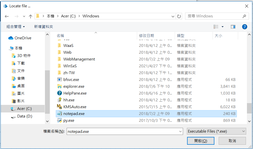
Task: Expand chevron between Acer (C:) and Windows
Action: pos(79,16)
